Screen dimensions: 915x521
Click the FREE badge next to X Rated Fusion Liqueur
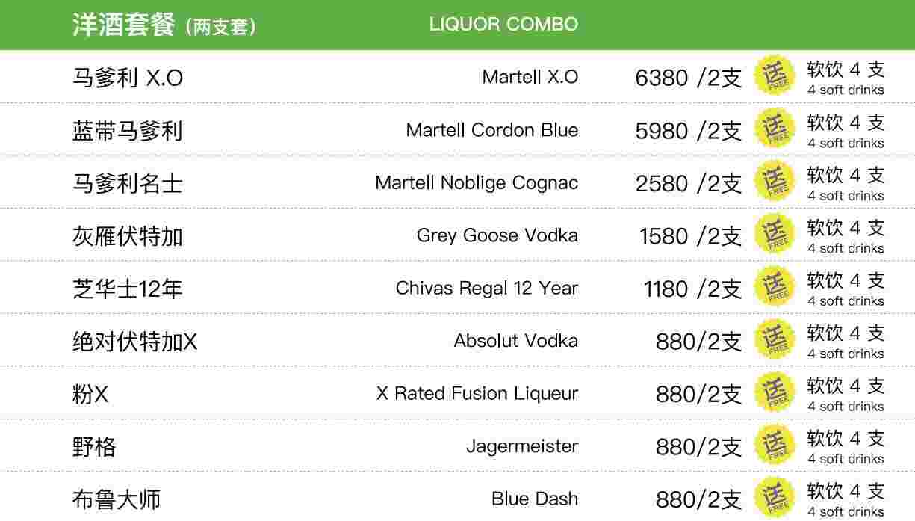[x=775, y=392]
